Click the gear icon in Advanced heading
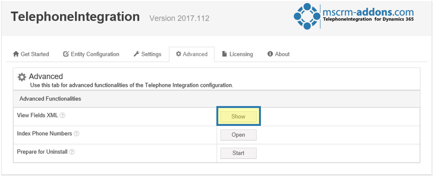 (22, 77)
